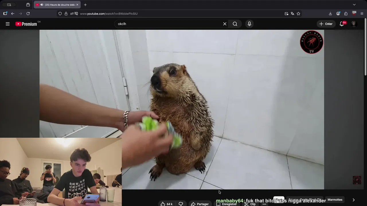Share the video via Partager

(200, 204)
